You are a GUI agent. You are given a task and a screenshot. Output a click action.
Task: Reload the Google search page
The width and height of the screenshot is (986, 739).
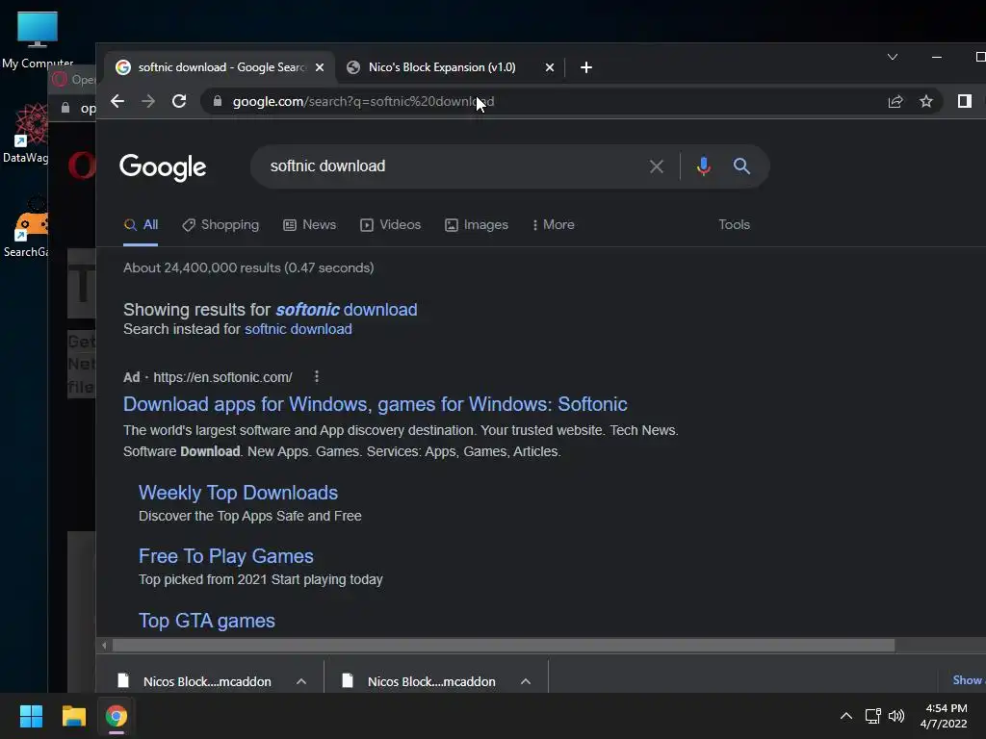(179, 101)
